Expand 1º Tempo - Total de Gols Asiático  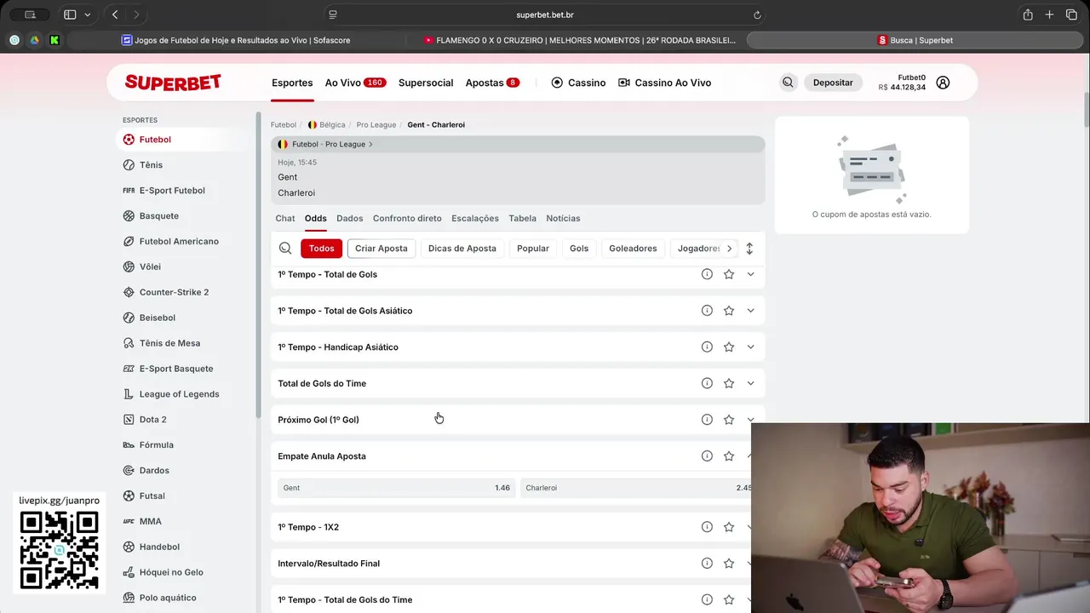click(750, 311)
